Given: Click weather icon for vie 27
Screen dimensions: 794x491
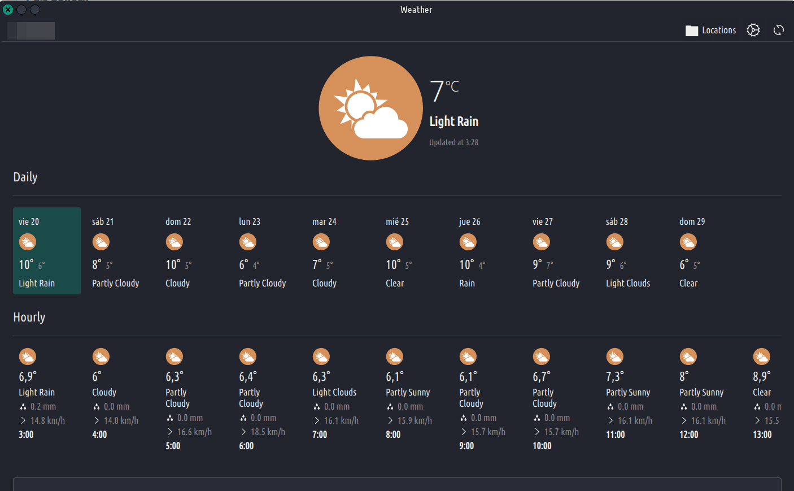Looking at the screenshot, I should point(541,242).
